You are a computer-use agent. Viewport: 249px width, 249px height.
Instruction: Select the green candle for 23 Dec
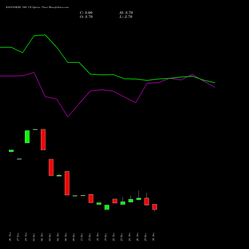(123, 203)
